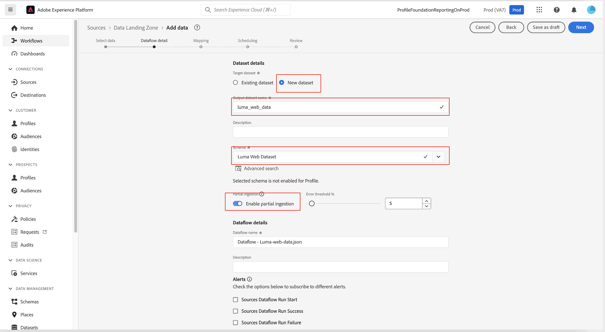Check Sources Dataflow Run Start

click(x=235, y=299)
